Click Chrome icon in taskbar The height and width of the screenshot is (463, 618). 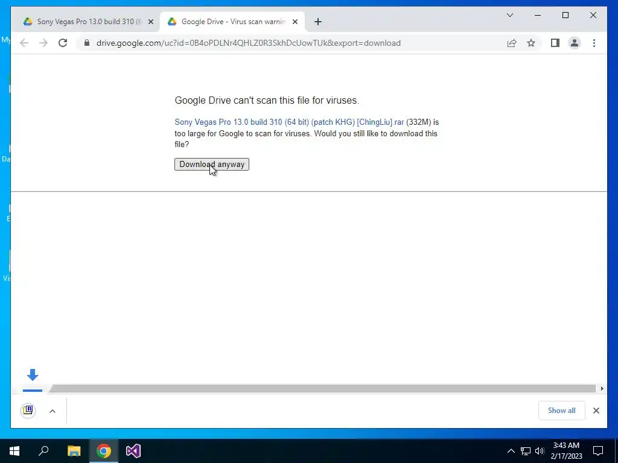click(104, 451)
